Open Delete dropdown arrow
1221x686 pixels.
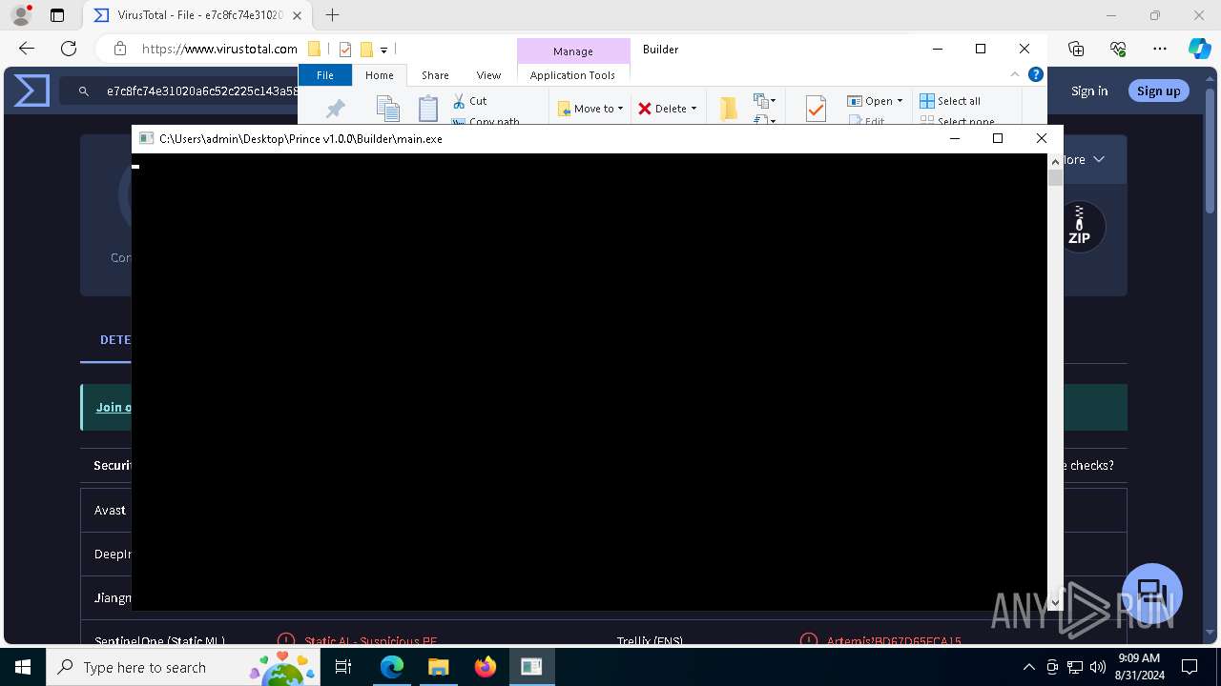(693, 109)
